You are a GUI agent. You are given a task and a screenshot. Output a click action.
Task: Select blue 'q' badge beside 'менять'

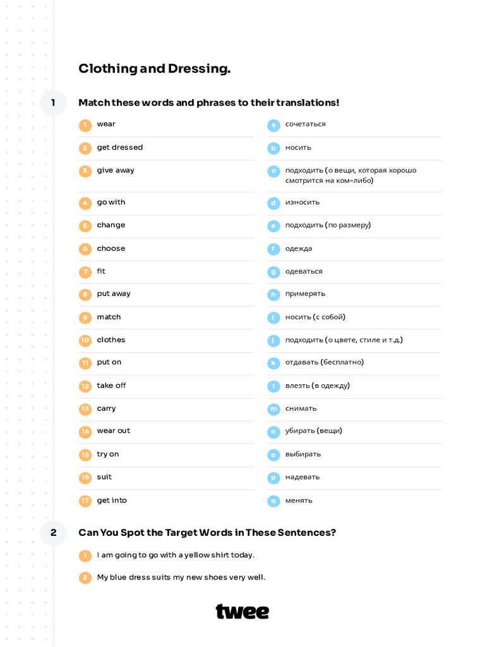click(273, 501)
